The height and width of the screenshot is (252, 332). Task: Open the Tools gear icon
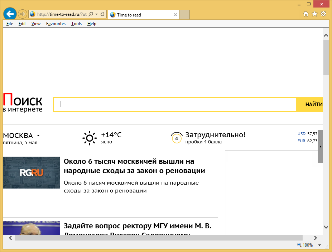click(323, 14)
